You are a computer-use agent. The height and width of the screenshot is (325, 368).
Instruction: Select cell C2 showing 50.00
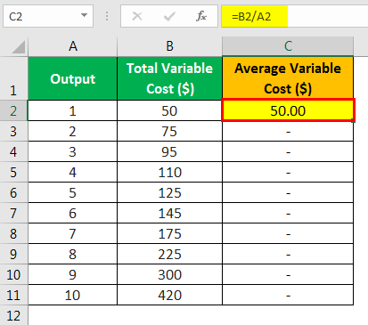288,110
